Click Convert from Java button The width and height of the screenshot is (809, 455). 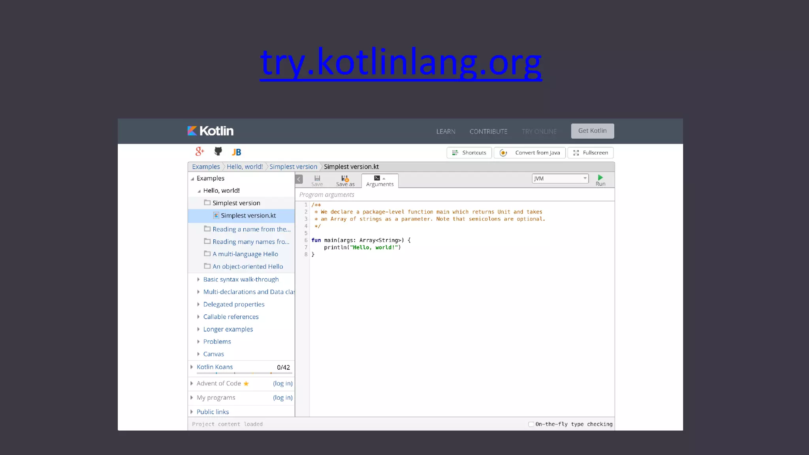pos(529,152)
